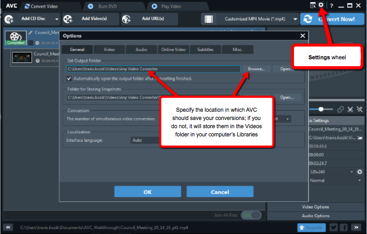This screenshot has height=234, width=367.
Task: Click the Convert Now! button
Action: (x=332, y=19)
